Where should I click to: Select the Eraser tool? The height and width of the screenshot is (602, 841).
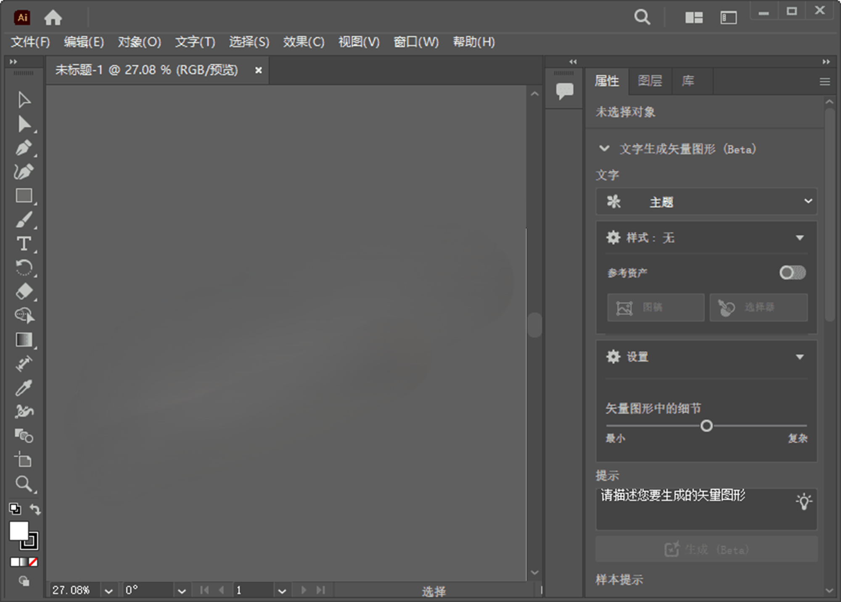24,292
